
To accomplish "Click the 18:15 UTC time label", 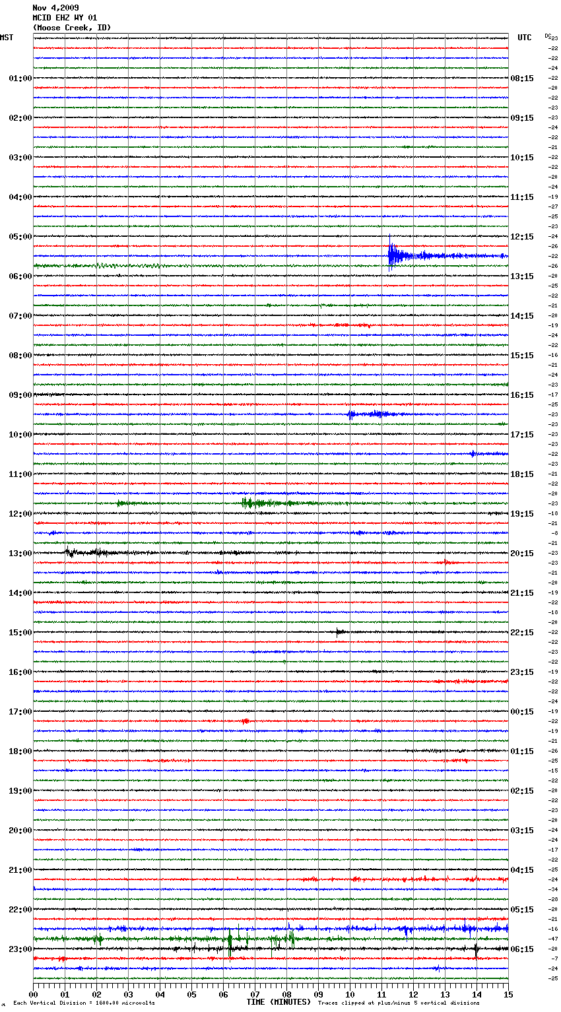I will point(522,474).
